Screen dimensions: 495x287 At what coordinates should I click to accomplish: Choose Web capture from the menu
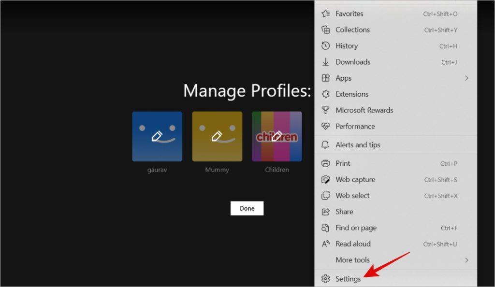[x=396, y=179]
